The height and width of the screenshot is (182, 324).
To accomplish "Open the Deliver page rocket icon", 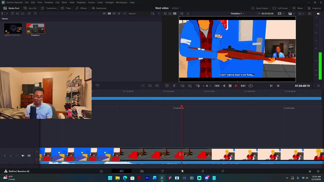I will click(223, 171).
